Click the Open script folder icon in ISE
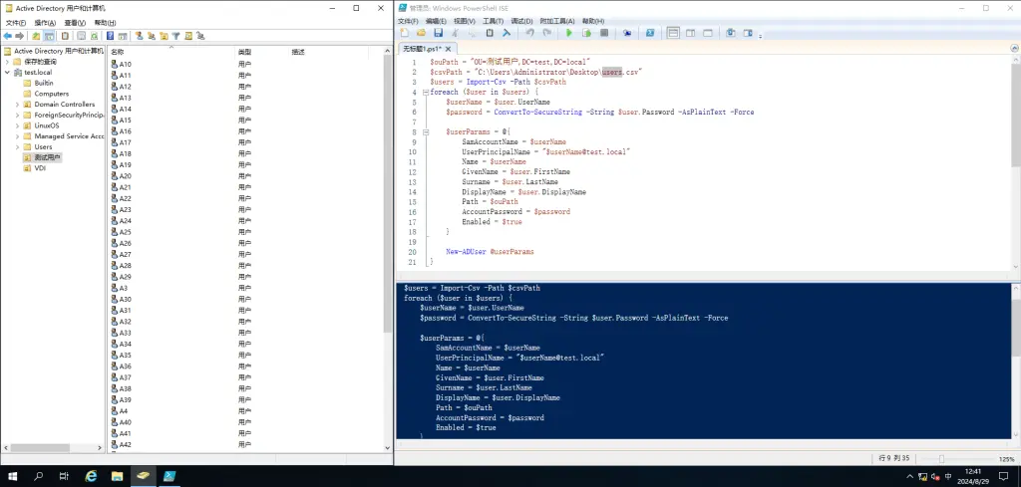1021x487 pixels. pos(421,33)
